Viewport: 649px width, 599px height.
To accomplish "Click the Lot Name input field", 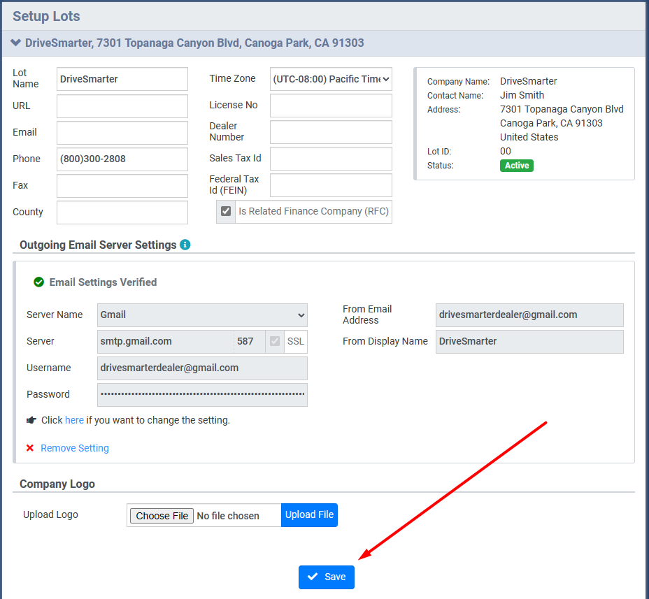I will pos(122,79).
